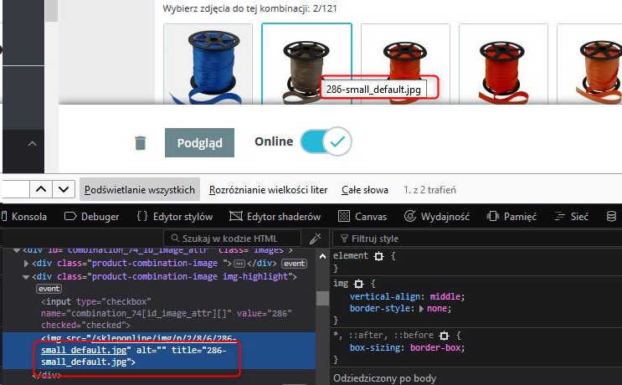Collapse the img-highlight div node
The width and height of the screenshot is (622, 385).
(26, 277)
